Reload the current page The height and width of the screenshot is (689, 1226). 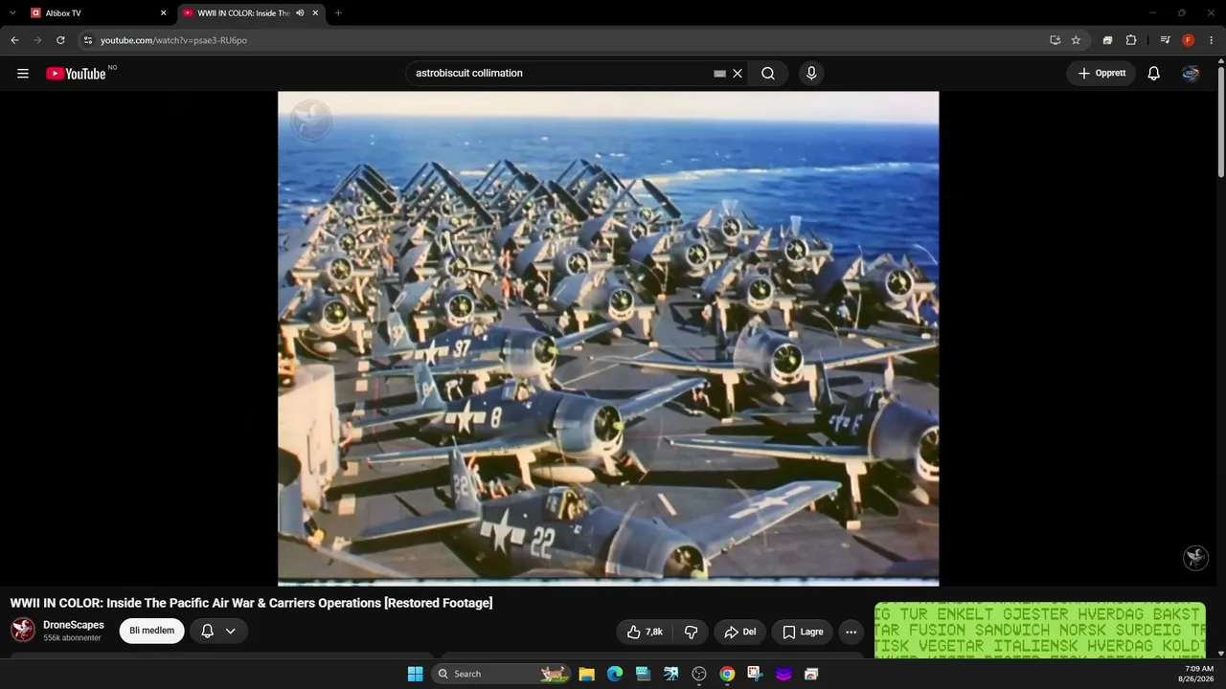(60, 40)
